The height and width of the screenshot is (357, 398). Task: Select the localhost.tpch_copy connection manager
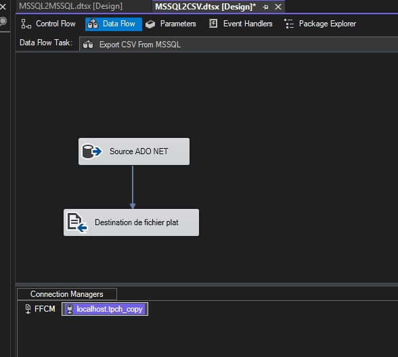(105, 309)
